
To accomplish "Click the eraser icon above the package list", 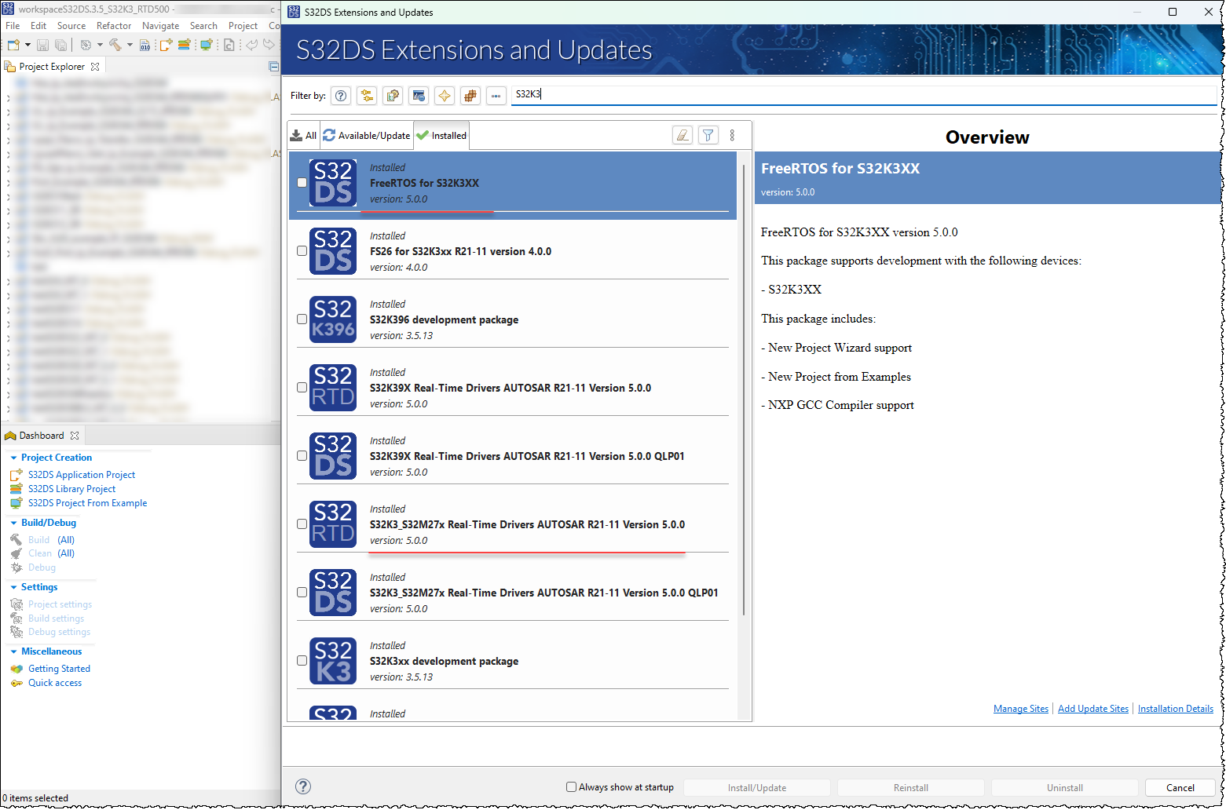I will (682, 134).
